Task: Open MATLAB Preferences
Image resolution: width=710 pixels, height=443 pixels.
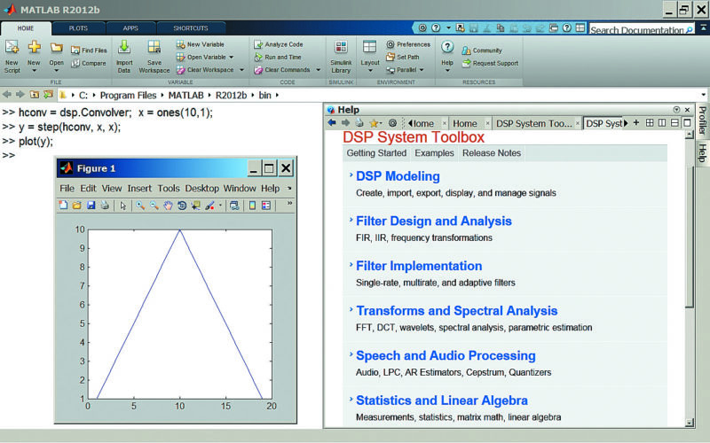Action: click(408, 44)
